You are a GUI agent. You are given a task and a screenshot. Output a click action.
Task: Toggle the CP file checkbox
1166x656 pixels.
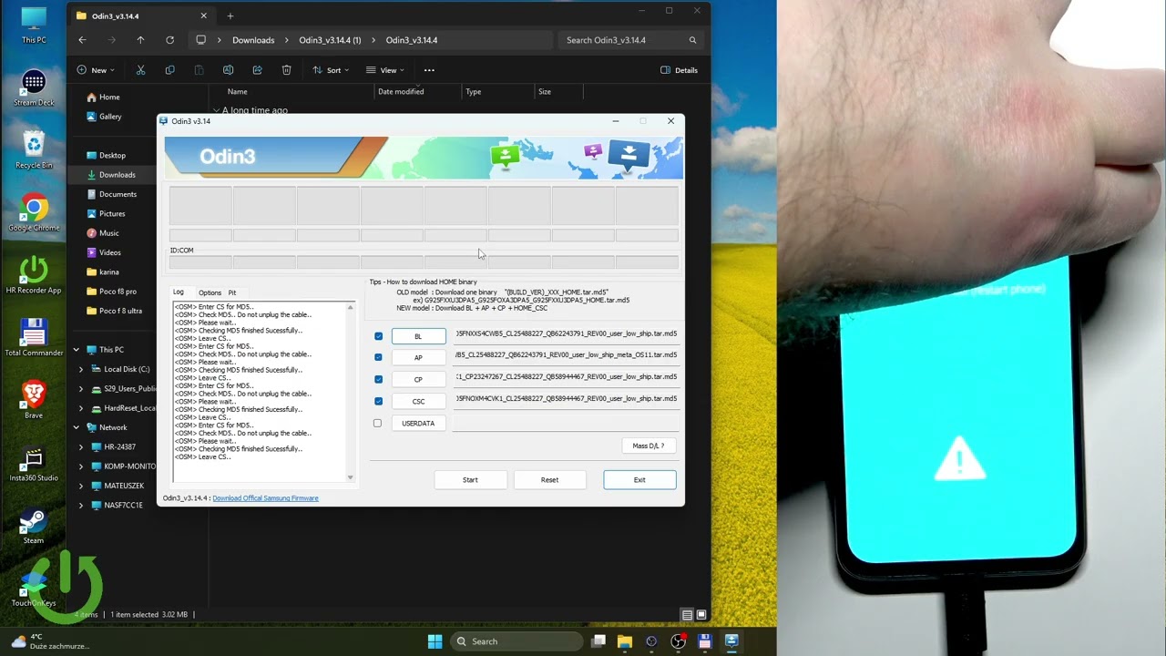(x=378, y=379)
